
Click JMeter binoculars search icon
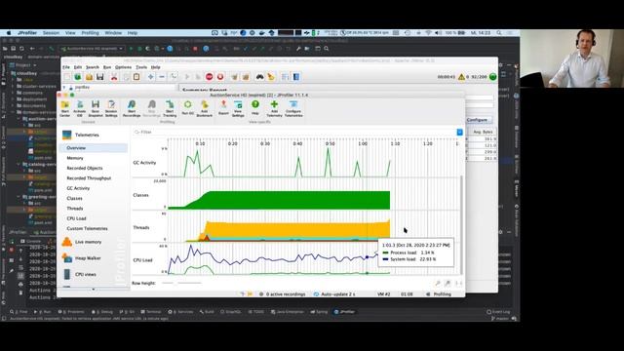tap(259, 77)
